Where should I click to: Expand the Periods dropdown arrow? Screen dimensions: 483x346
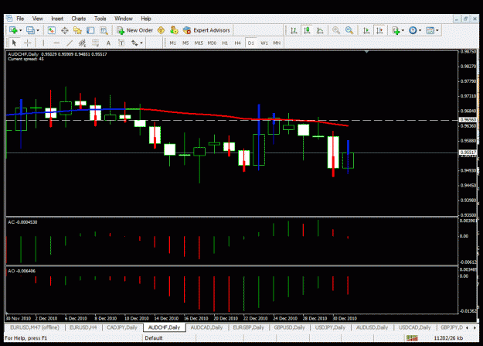pyautogui.click(x=420, y=30)
